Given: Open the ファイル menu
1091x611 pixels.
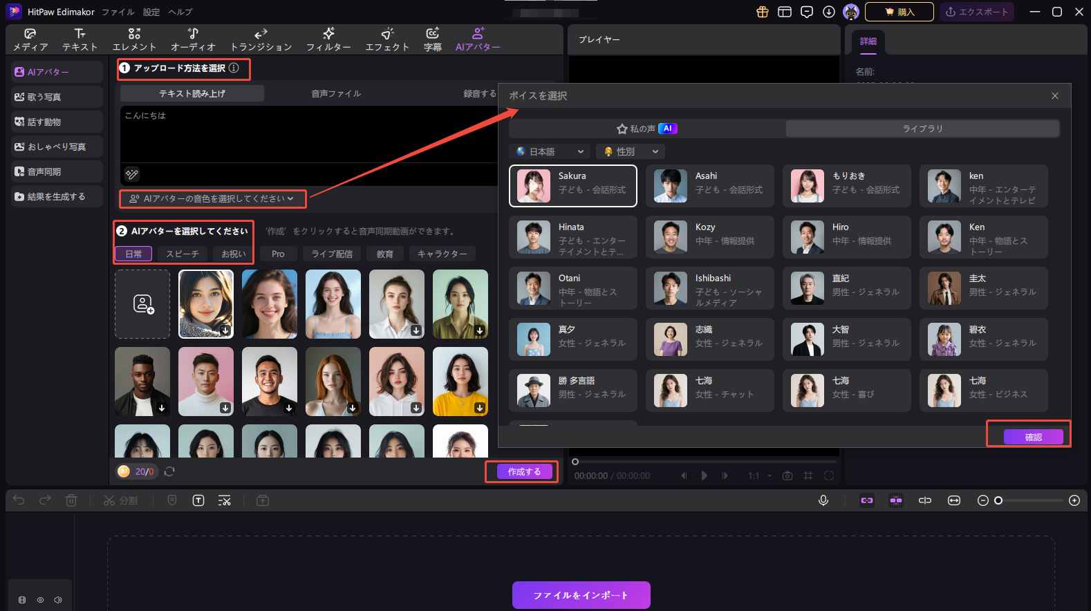Looking at the screenshot, I should pyautogui.click(x=118, y=12).
